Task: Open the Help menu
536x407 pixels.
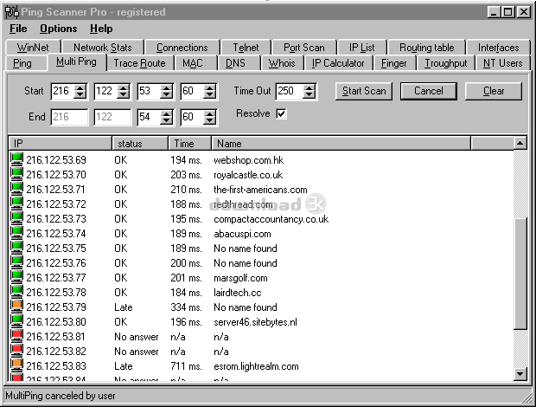Action: tap(101, 29)
